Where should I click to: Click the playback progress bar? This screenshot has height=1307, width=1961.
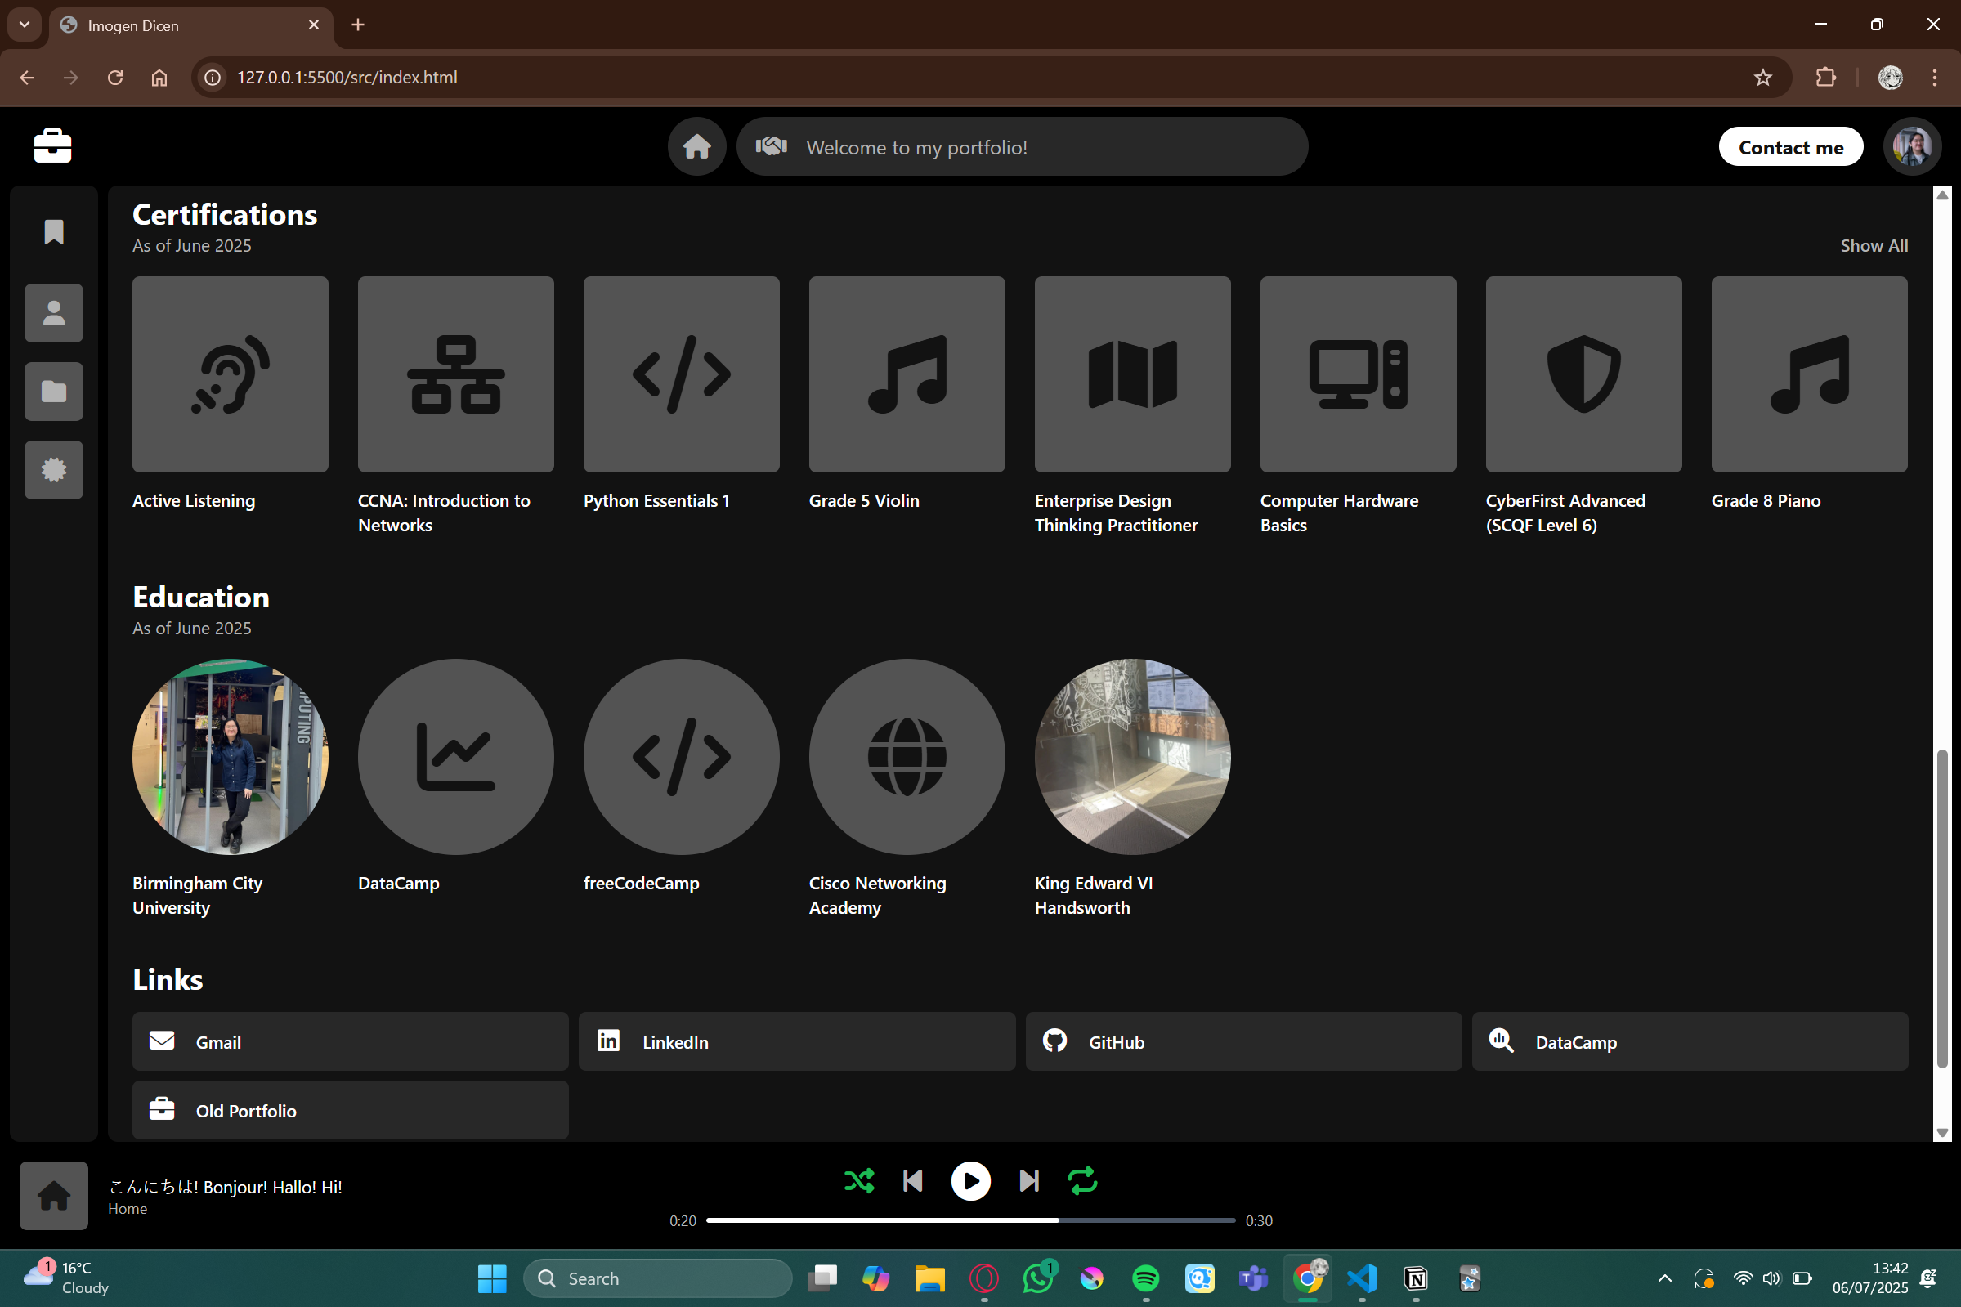(970, 1220)
